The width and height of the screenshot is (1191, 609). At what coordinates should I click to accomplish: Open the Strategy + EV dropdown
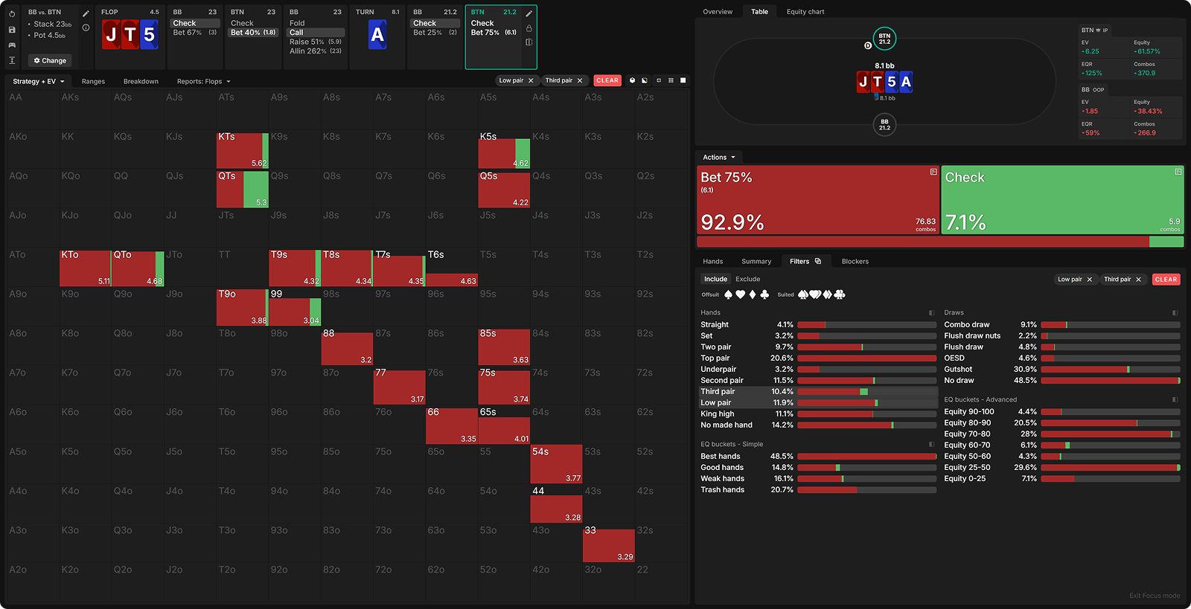(38, 82)
